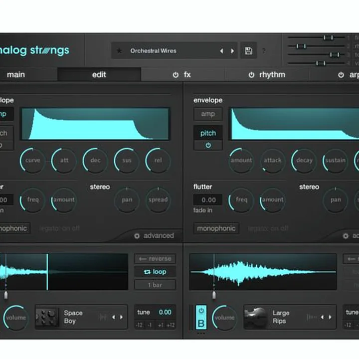
Task: Click the layer B volume knob
Action: click(x=224, y=318)
